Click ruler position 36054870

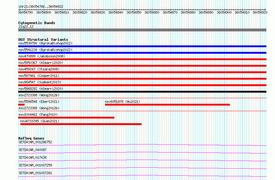170,12
